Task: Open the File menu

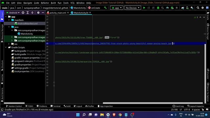Action: coord(8,3)
